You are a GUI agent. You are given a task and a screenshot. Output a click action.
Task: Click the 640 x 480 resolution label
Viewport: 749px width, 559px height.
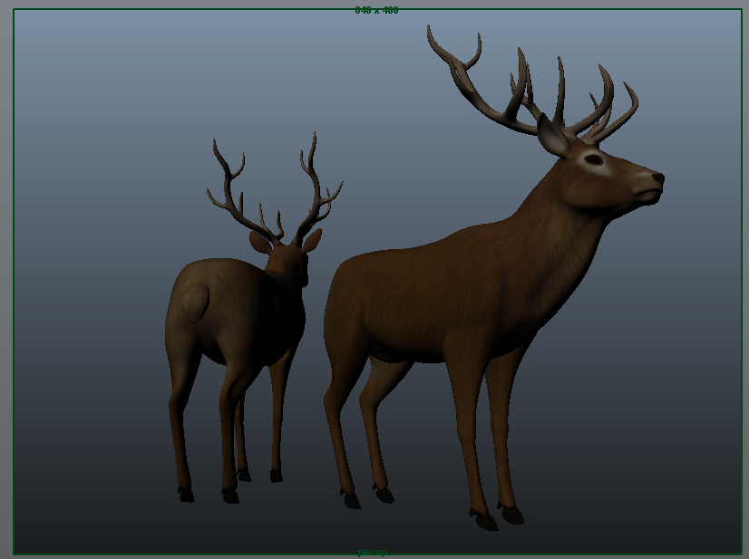[x=376, y=10]
